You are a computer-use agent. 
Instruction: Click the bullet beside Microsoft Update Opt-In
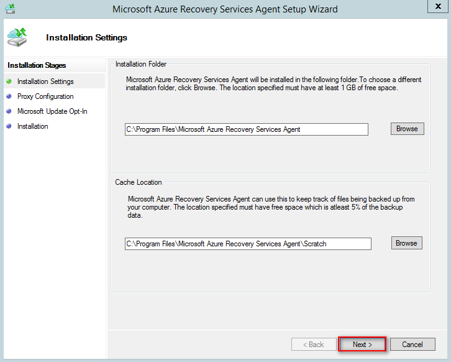click(x=9, y=111)
